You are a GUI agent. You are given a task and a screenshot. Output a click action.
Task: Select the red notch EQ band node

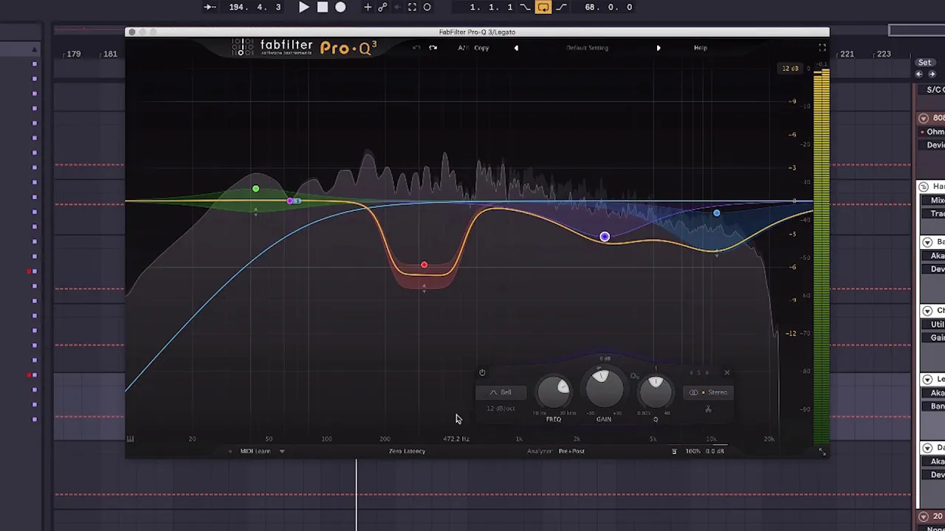[424, 265]
